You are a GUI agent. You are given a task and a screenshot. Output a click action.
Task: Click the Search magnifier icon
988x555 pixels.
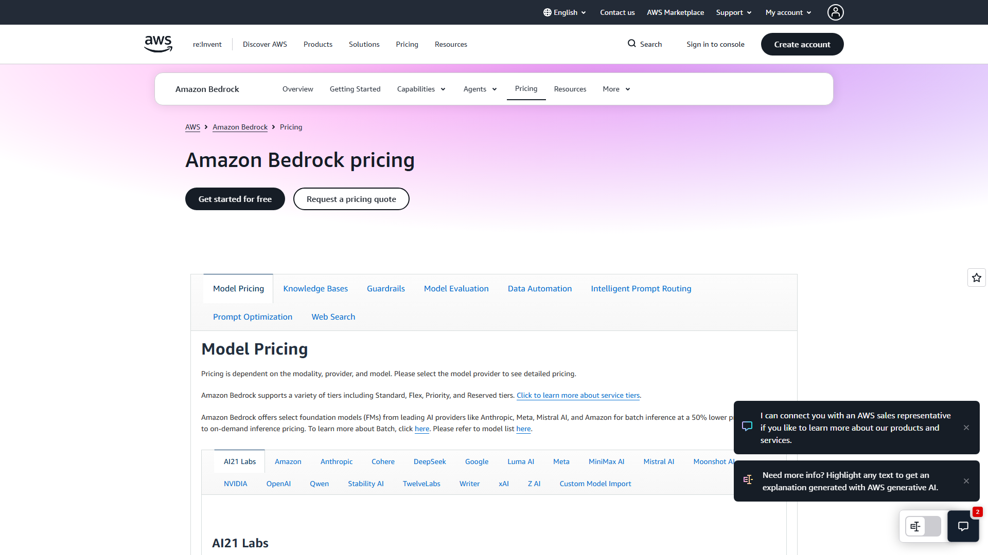631,44
